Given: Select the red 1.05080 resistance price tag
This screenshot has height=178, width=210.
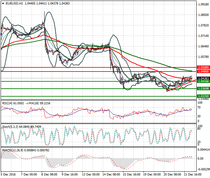Looking at the screenshot, I should (x=203, y=68).
